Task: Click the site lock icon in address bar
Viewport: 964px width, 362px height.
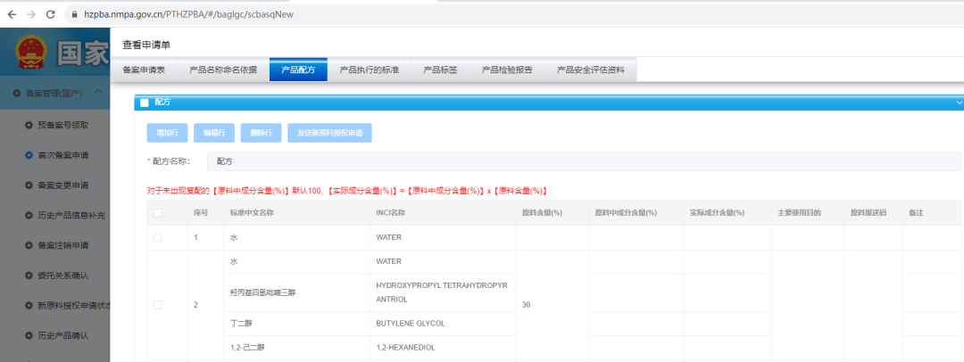Action: [75, 14]
